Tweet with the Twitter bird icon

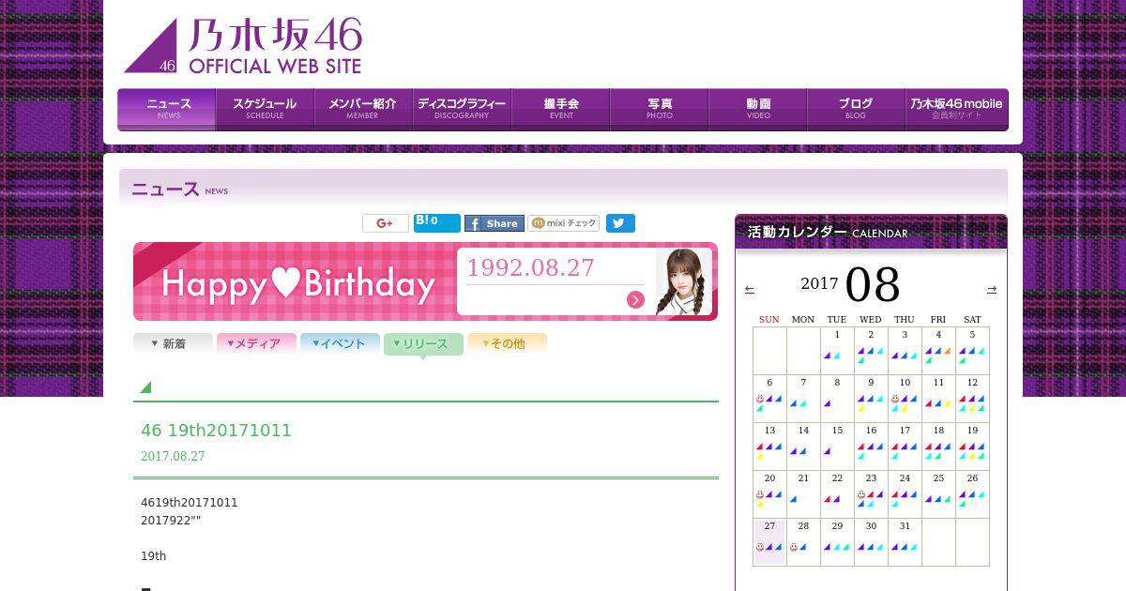coord(620,223)
